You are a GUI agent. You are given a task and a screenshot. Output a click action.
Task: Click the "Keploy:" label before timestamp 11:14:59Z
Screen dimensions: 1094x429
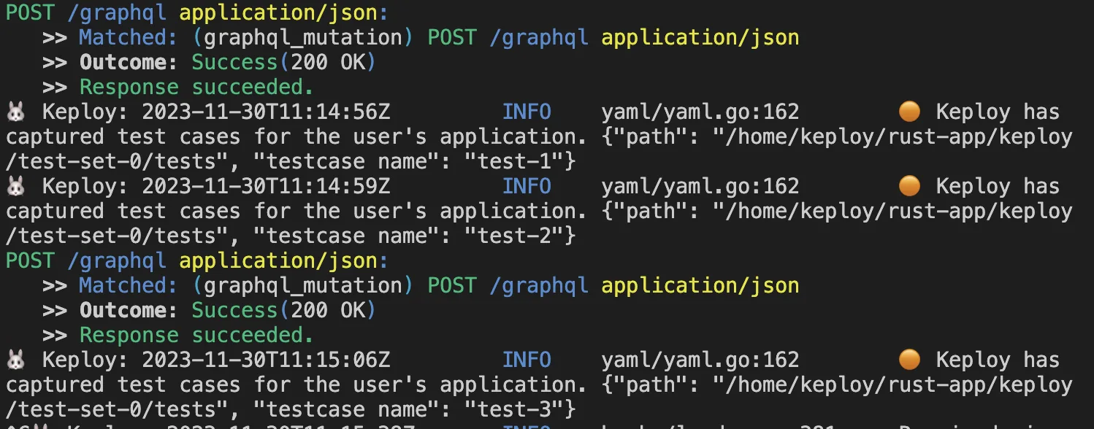(86, 187)
